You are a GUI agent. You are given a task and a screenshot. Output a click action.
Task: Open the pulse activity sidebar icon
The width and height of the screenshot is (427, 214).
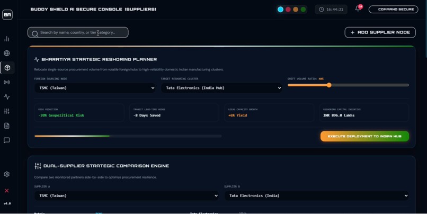[x=7, y=96]
